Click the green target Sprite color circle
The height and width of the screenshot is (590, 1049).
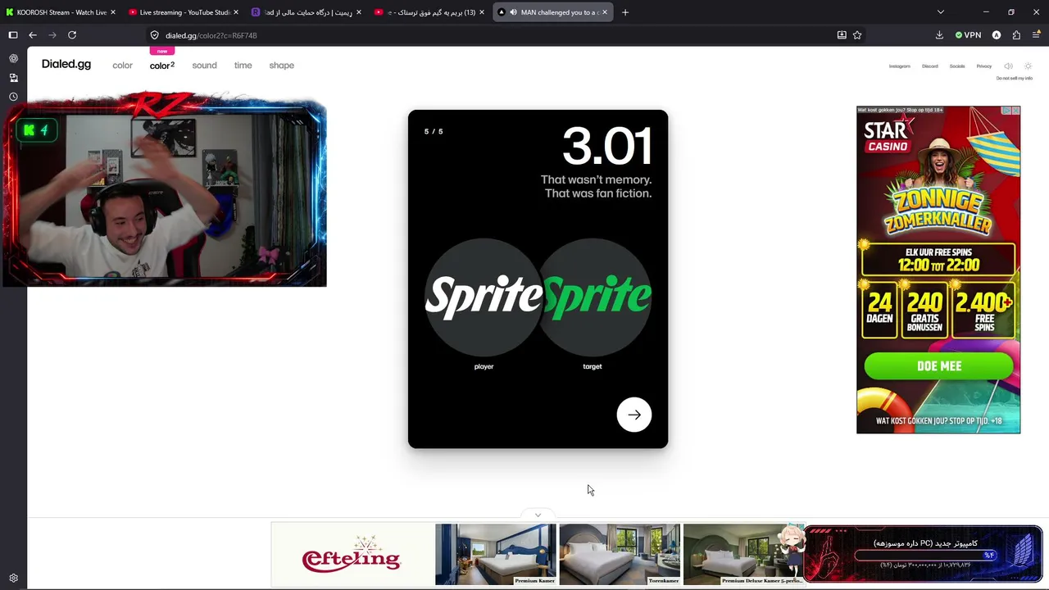click(593, 296)
